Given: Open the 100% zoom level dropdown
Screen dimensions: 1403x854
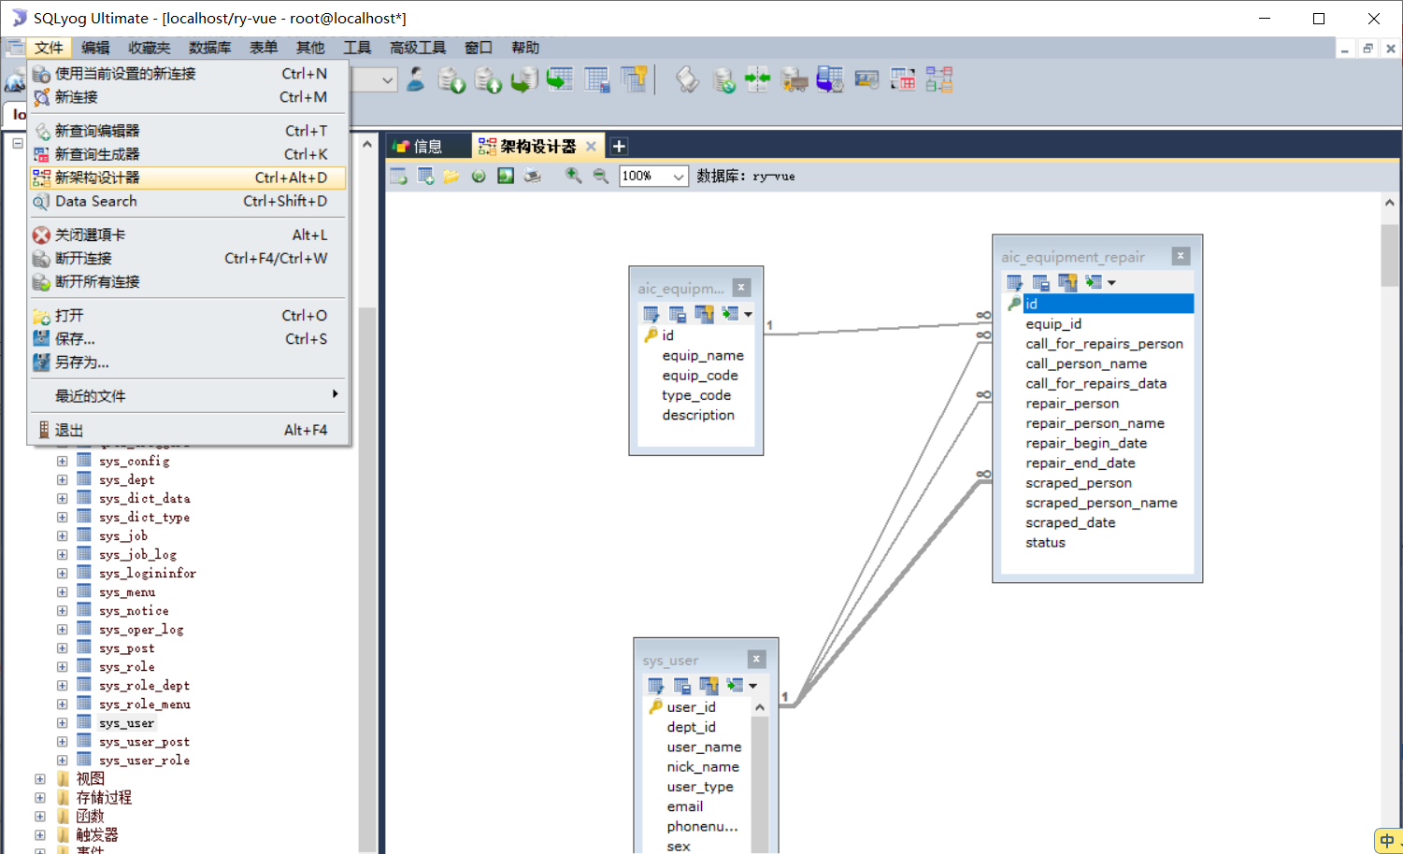Looking at the screenshot, I should point(679,177).
